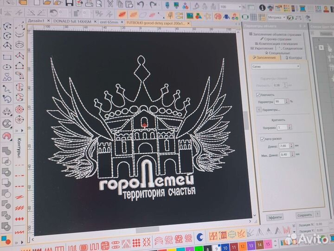The width and height of the screenshot is (334, 251).
Task: Click the picture image icon in second toolbar
Action: (x=190, y=16)
